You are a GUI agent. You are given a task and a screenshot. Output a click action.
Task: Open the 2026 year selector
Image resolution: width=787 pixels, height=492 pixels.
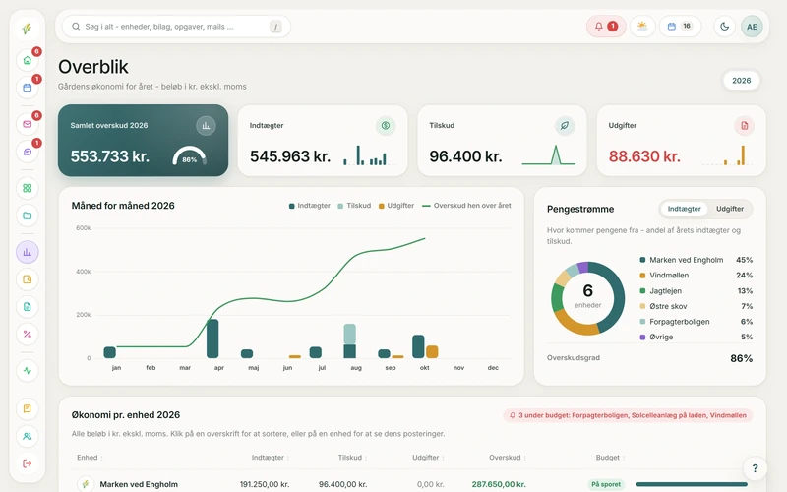741,81
